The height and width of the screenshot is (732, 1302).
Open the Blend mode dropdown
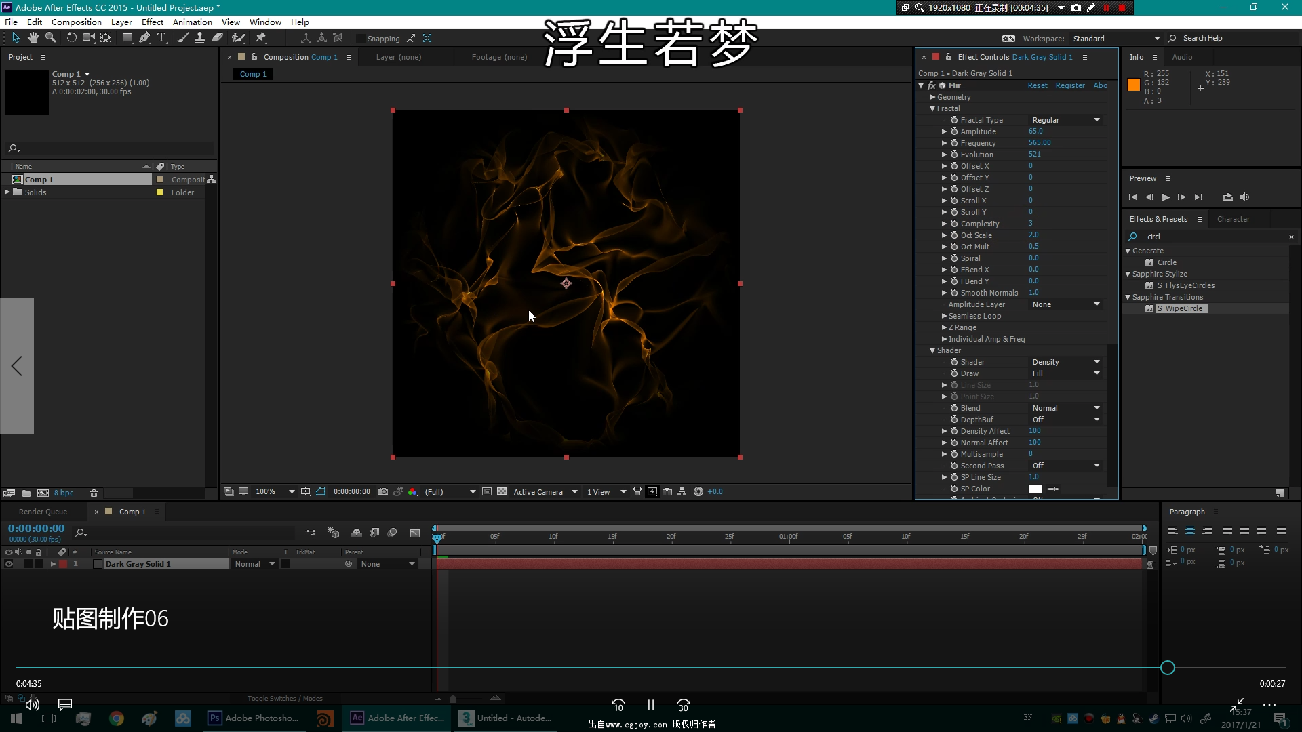click(1066, 408)
